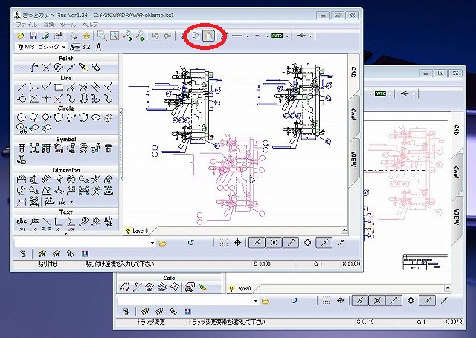476x338 pixels.
Task: Select the CAD tab in the back window
Action: coord(456,130)
